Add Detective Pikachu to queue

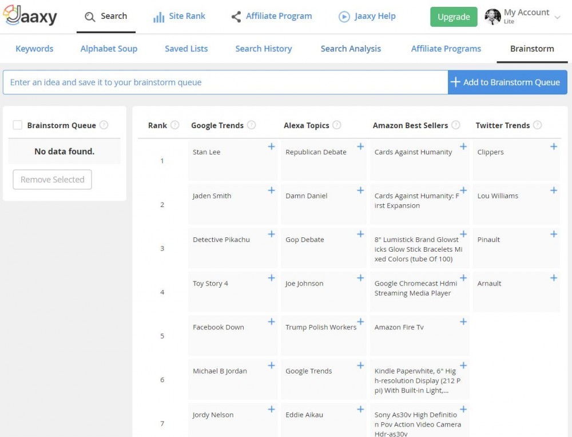click(271, 234)
